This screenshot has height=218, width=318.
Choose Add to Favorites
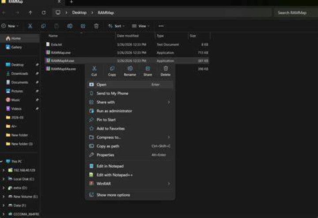point(130,129)
